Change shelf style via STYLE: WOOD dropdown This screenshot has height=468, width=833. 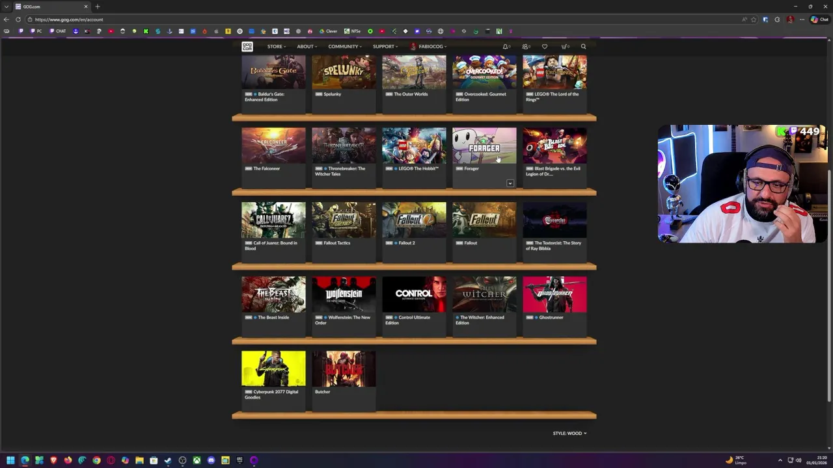click(x=569, y=433)
